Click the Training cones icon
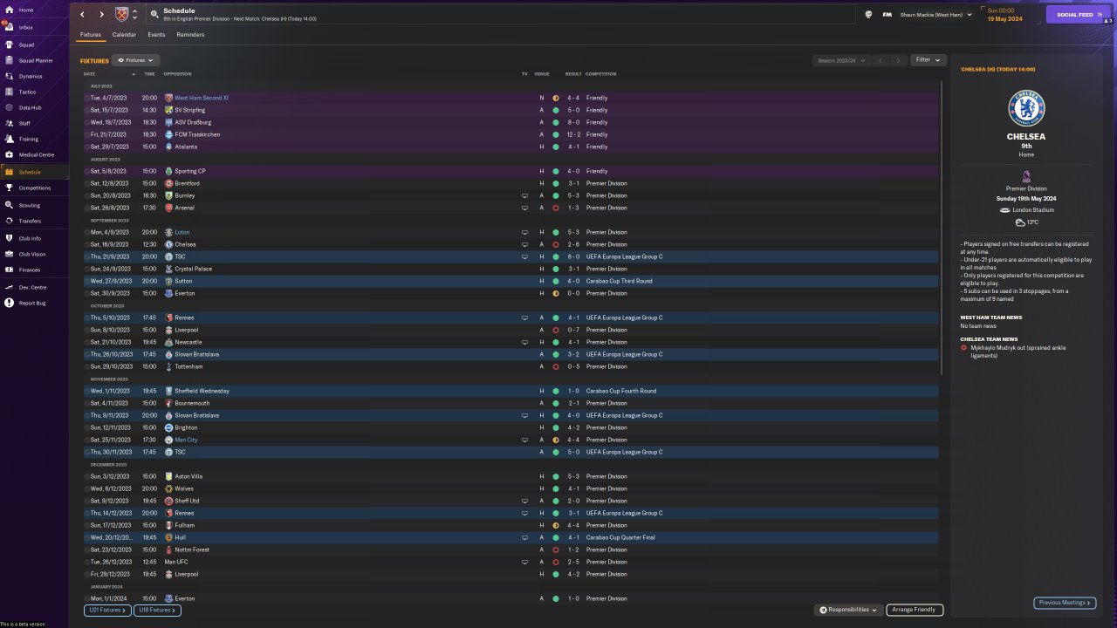Image resolution: width=1117 pixels, height=628 pixels. point(9,139)
